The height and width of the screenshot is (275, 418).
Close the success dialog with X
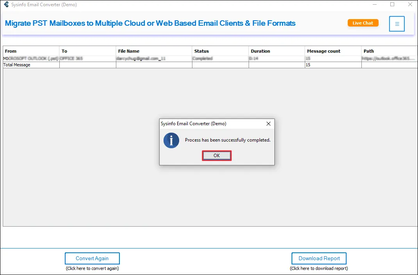(x=268, y=124)
